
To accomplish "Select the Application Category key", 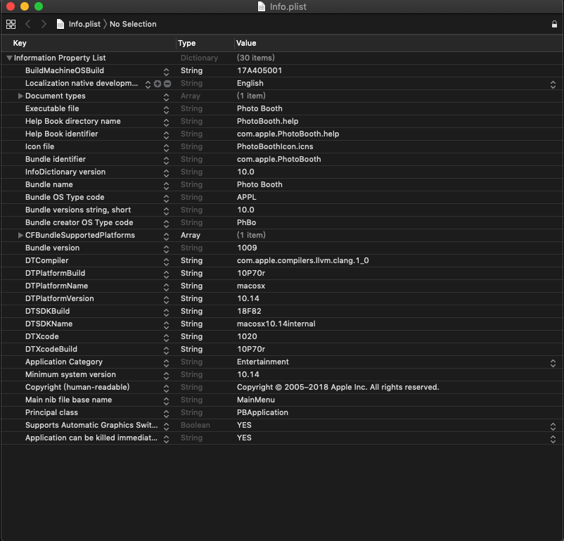I will point(64,362).
